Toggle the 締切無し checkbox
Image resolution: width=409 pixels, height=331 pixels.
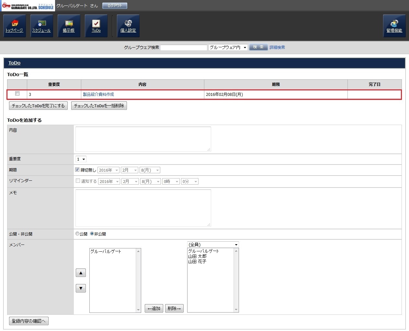point(77,170)
